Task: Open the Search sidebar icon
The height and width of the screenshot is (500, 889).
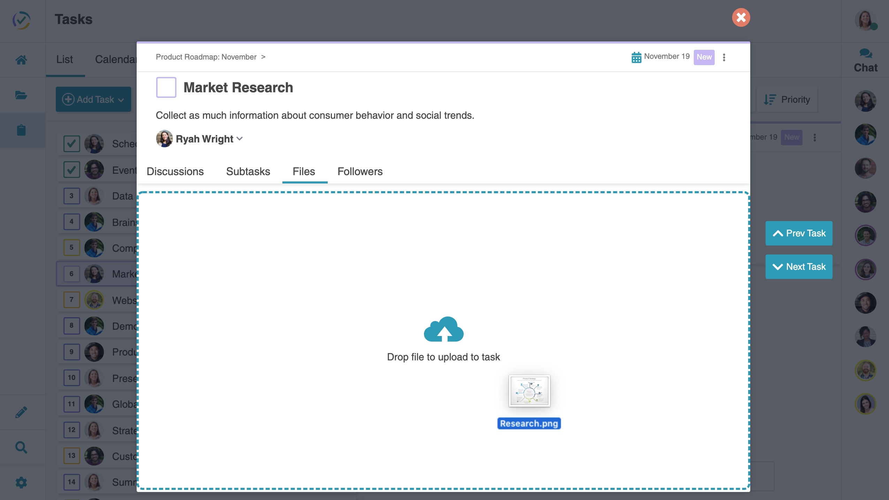Action: tap(21, 447)
